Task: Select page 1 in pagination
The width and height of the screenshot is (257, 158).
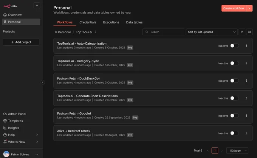Action: point(215,150)
